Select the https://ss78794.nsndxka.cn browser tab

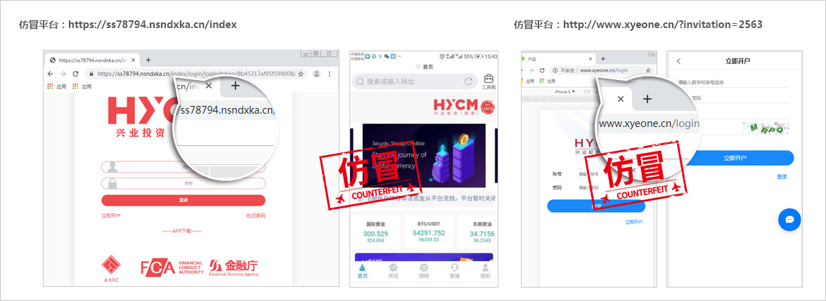tap(93, 60)
